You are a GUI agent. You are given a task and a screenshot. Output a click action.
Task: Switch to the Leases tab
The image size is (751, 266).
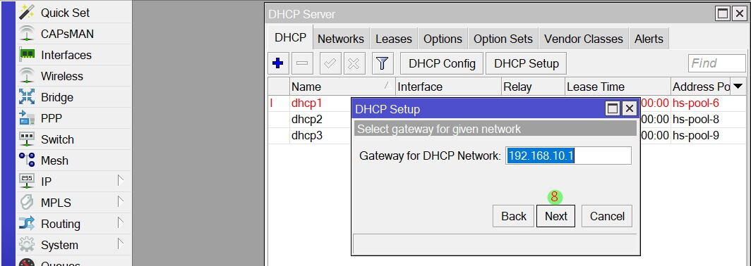pyautogui.click(x=394, y=39)
